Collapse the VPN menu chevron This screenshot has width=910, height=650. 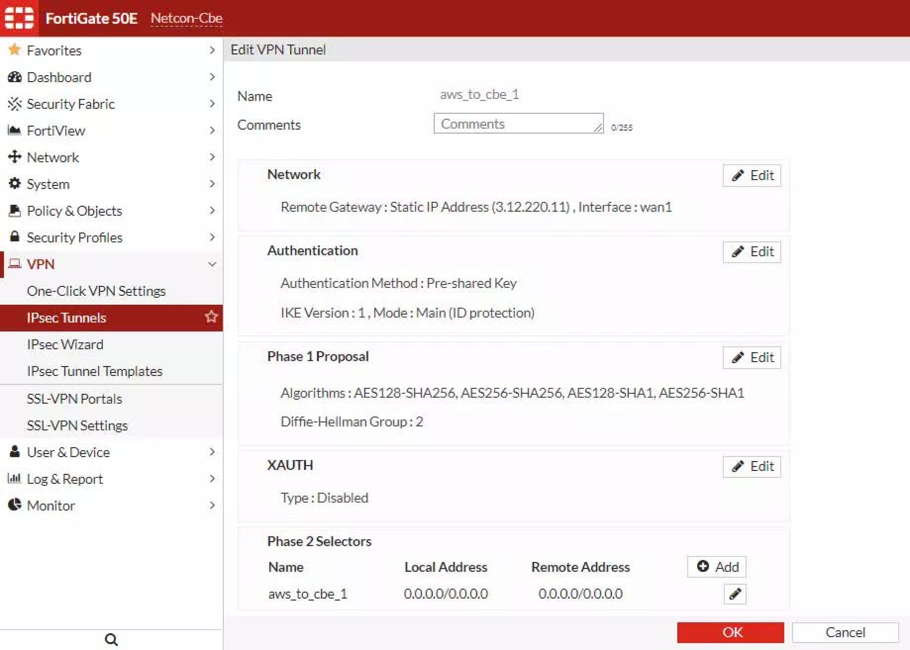tap(212, 264)
